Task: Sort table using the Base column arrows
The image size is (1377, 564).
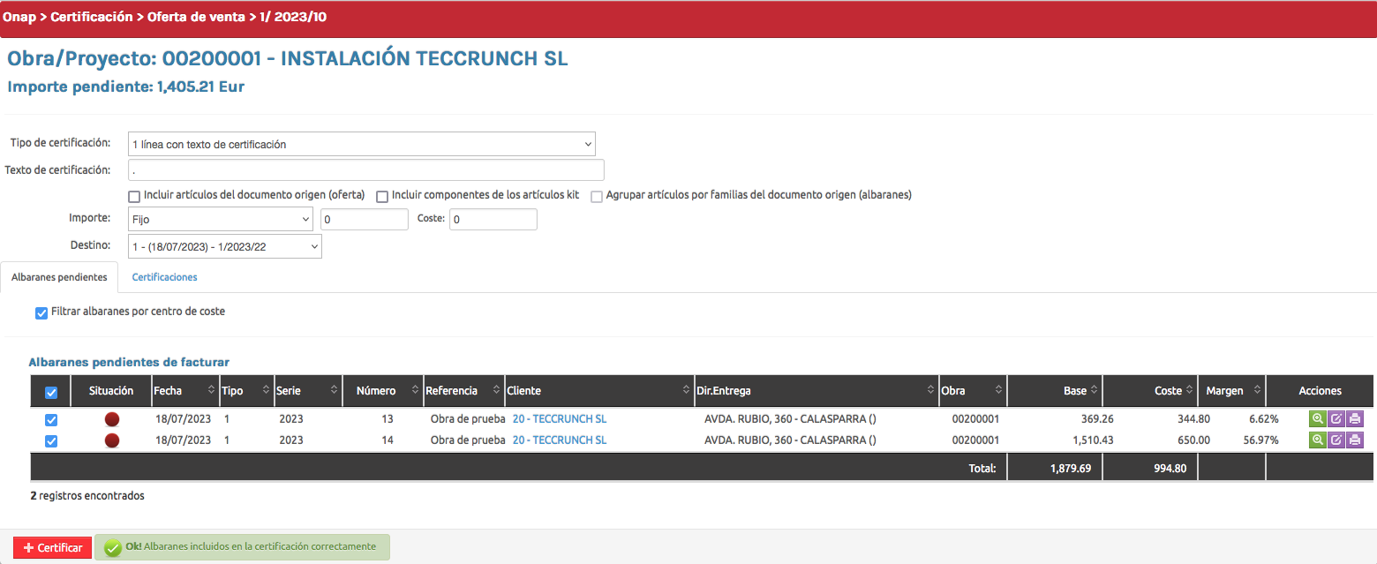Action: pyautogui.click(x=1094, y=390)
